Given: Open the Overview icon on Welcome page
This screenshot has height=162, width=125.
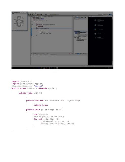Looking at the screenshot, I should tap(95, 20).
